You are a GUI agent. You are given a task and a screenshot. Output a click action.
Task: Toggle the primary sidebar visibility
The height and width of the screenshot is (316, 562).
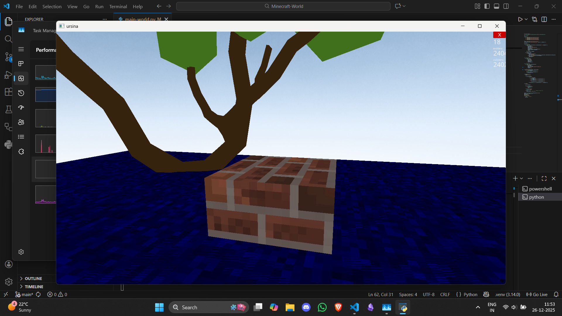487,6
